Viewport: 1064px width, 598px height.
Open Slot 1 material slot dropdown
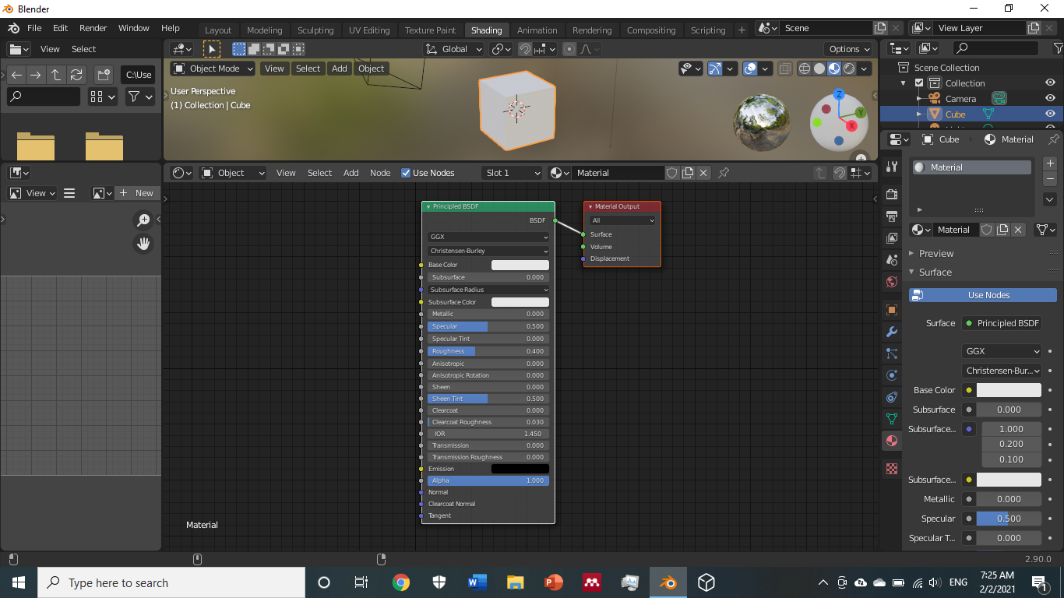(x=512, y=173)
